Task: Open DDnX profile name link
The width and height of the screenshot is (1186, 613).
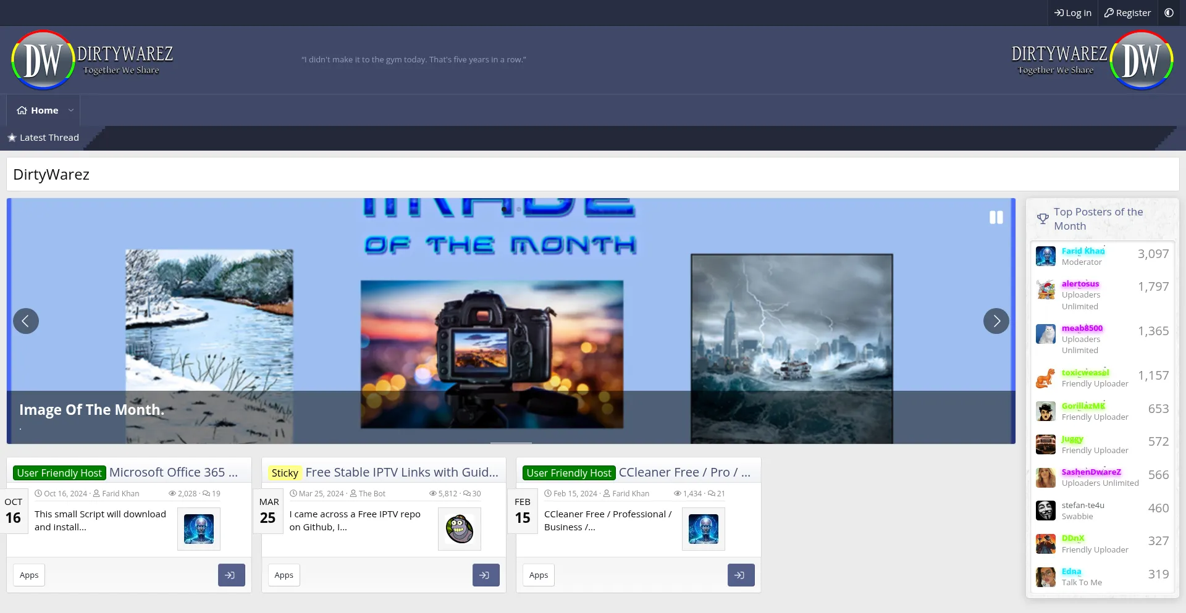Action: (x=1073, y=538)
